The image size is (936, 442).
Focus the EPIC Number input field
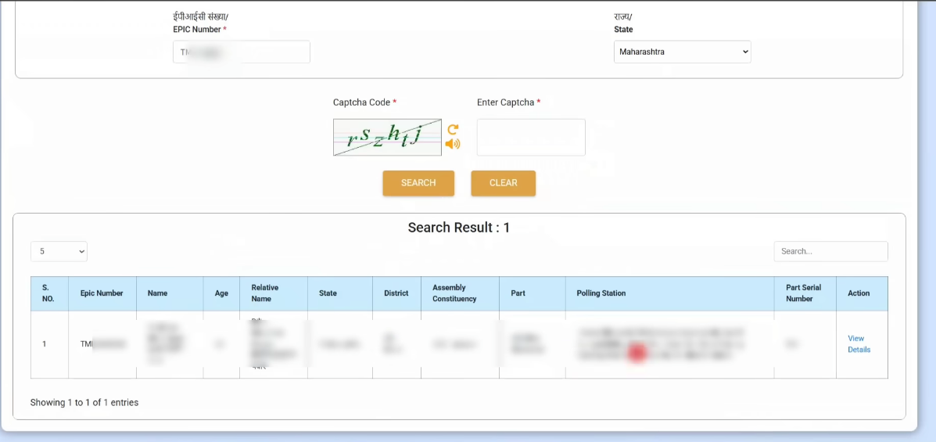pyautogui.click(x=242, y=52)
